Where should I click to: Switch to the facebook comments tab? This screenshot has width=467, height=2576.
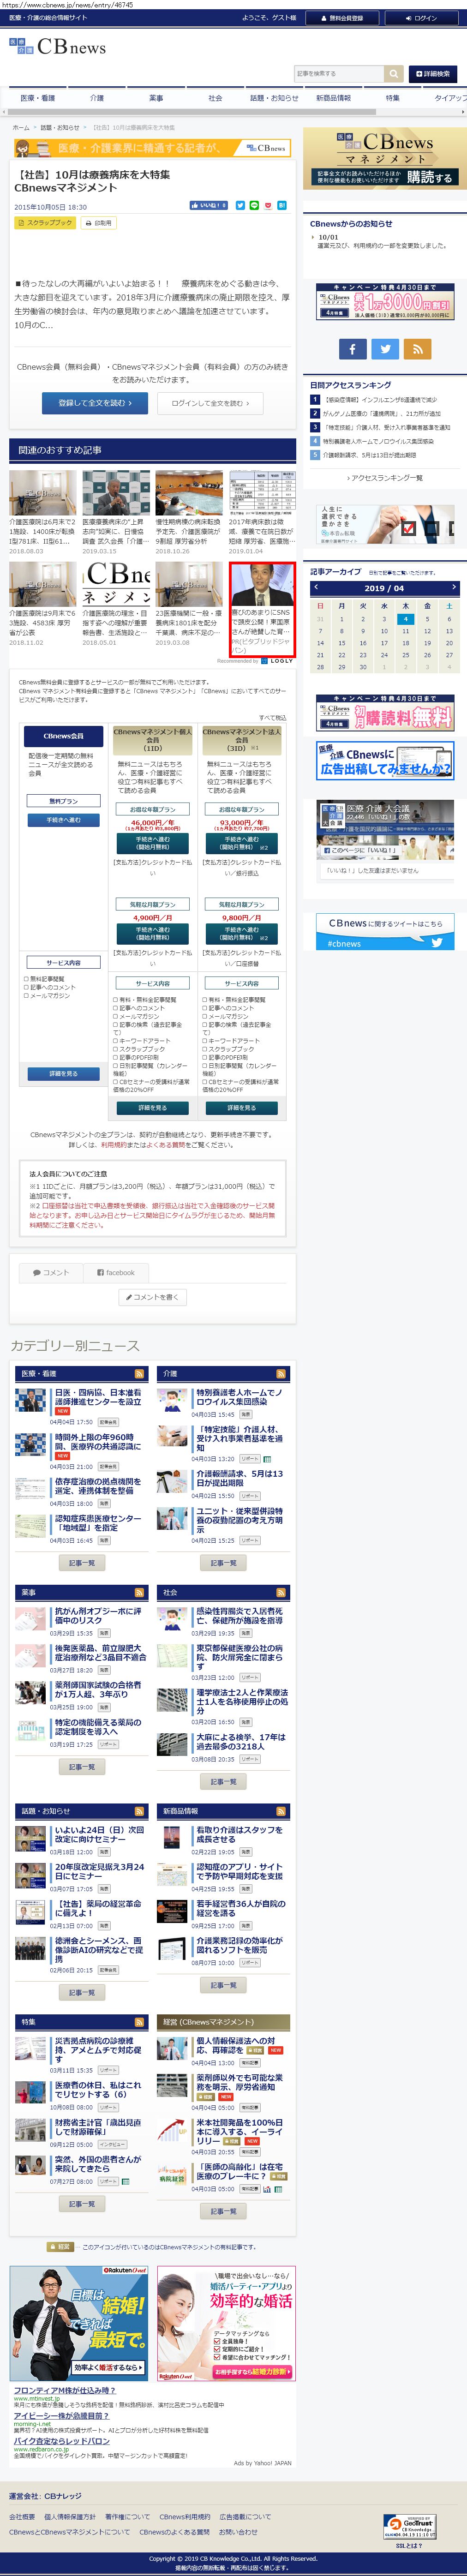click(x=116, y=1273)
